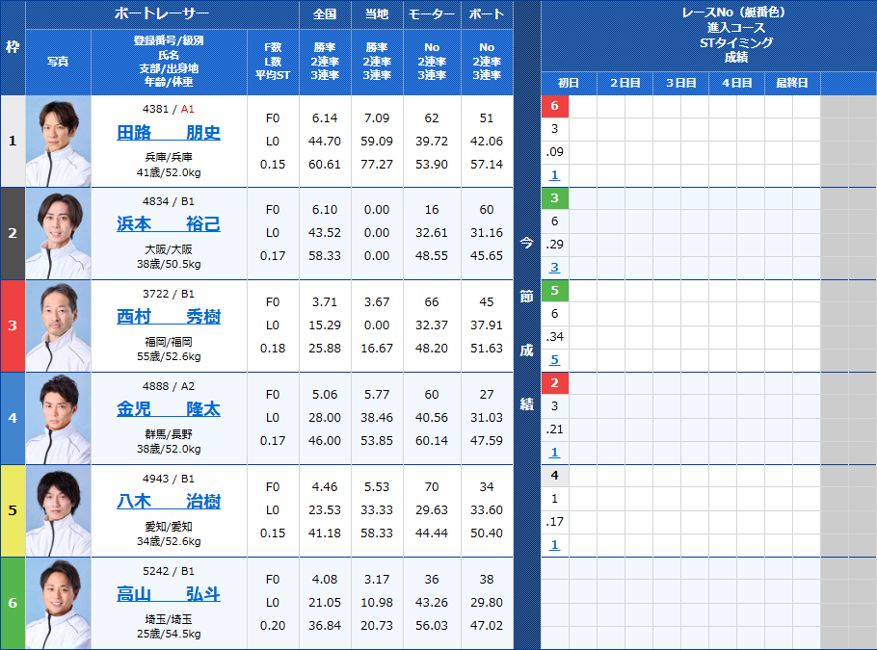
Task: Switch to the 3日目 results tab
Action: pyautogui.click(x=679, y=83)
